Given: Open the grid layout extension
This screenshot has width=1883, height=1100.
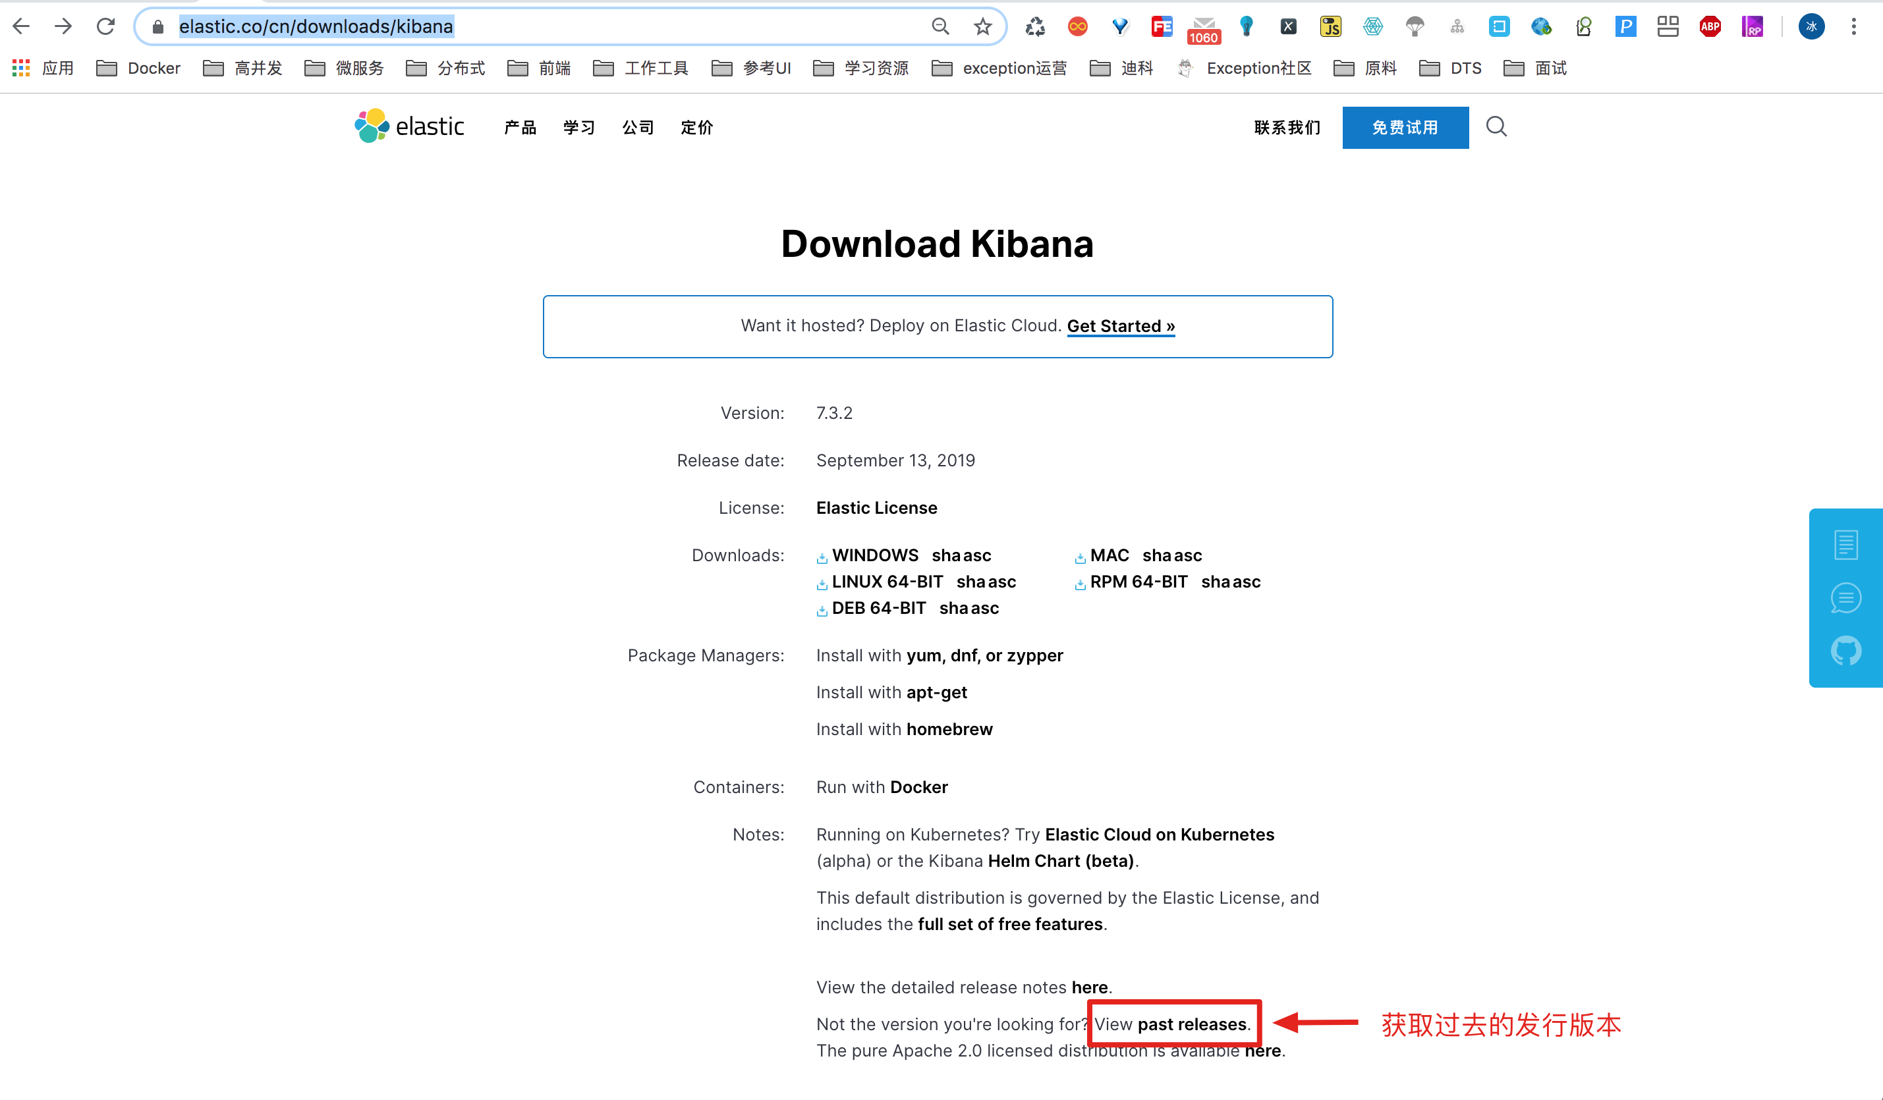Looking at the screenshot, I should click(1668, 27).
